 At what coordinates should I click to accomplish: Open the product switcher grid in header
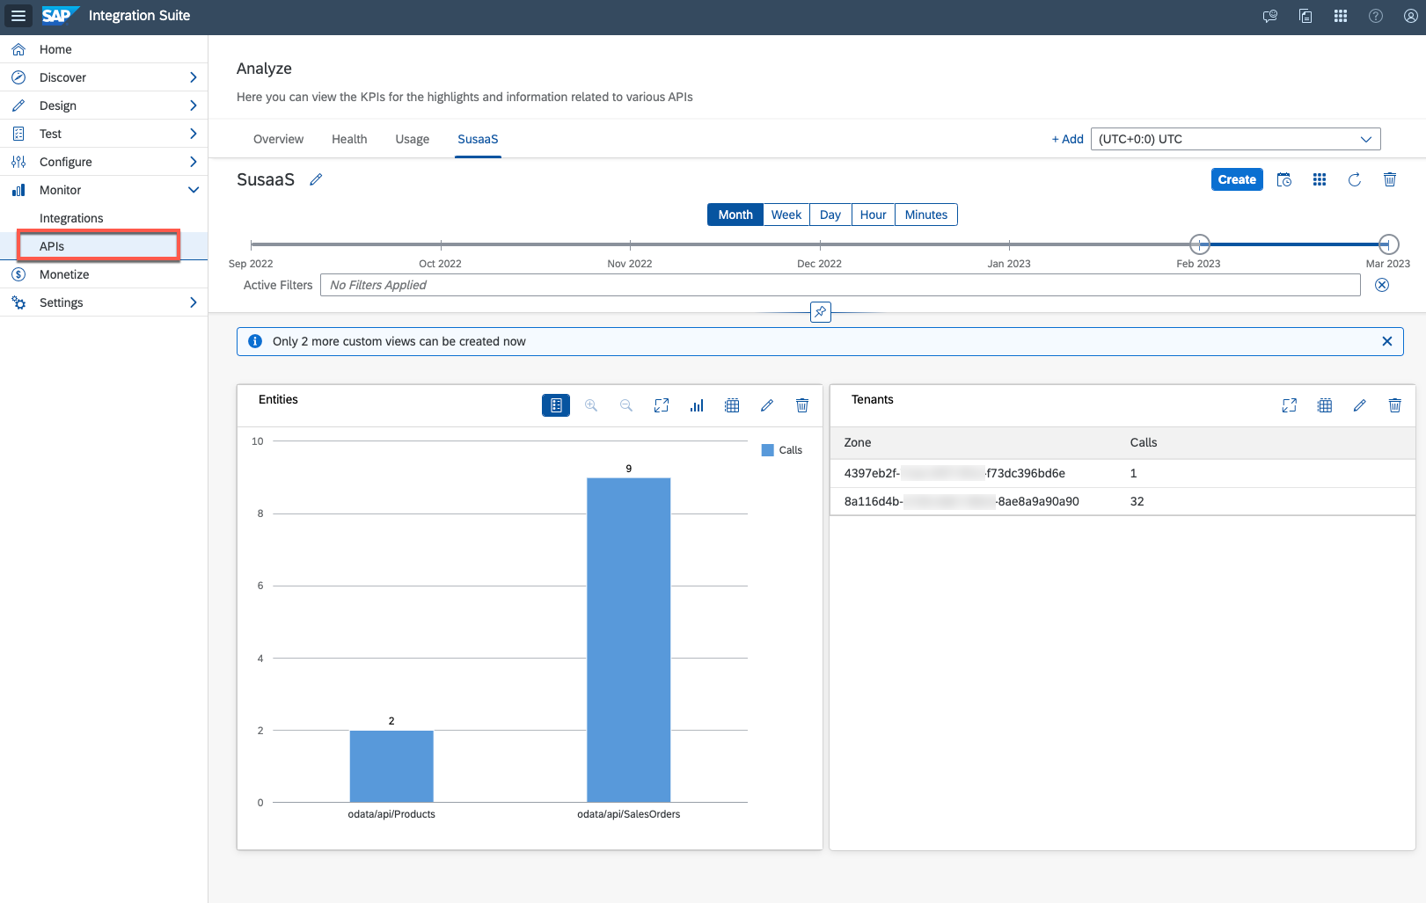tap(1341, 16)
